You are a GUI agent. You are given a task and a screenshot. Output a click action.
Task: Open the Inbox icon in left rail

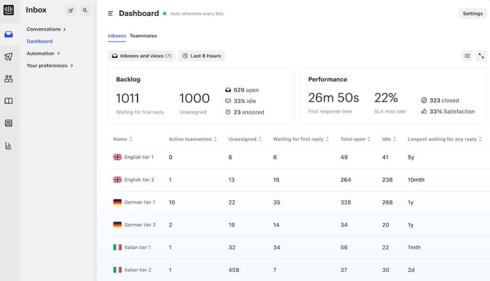(9, 34)
